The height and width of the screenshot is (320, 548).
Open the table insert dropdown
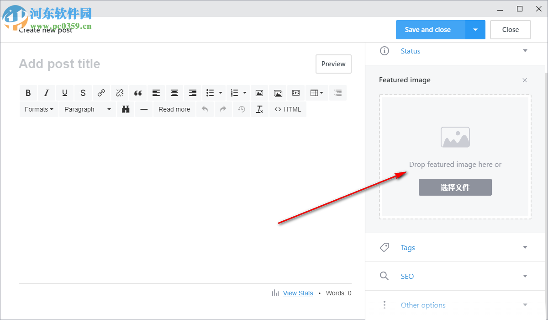pos(316,93)
